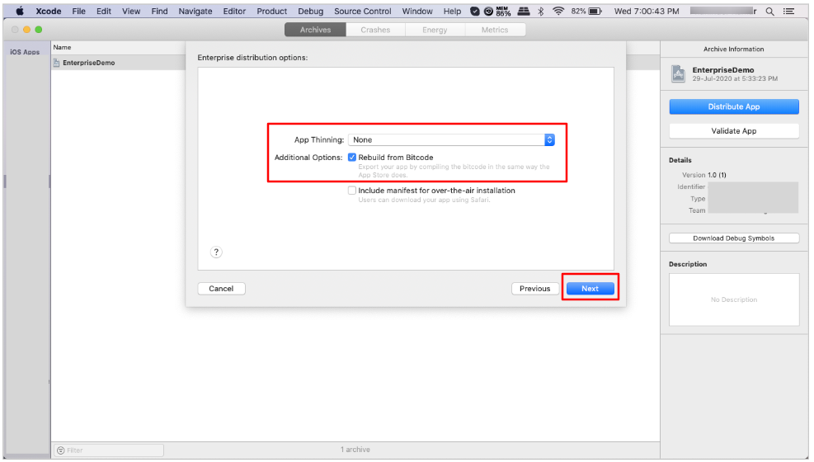Click the keyboard stack menu bar icon
Viewport: 814px width, 462px height.
(x=524, y=11)
